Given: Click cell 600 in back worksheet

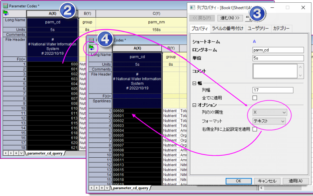Looking at the screenshot, I should [x=52, y=64].
